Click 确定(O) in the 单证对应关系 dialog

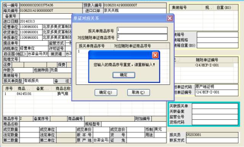click(x=106, y=92)
